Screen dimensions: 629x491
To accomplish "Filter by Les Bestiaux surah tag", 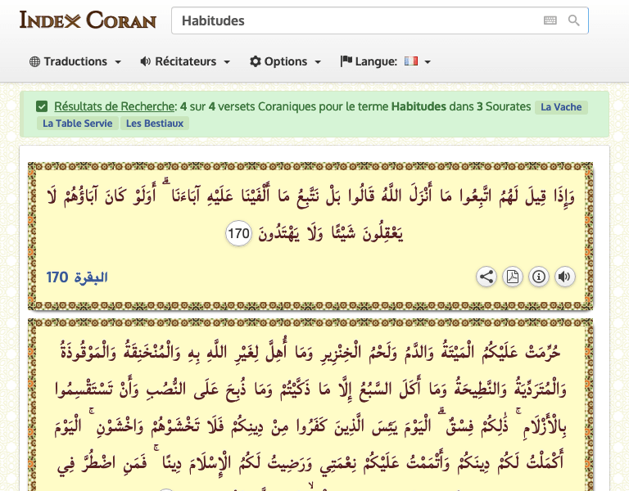I will click(x=155, y=124).
